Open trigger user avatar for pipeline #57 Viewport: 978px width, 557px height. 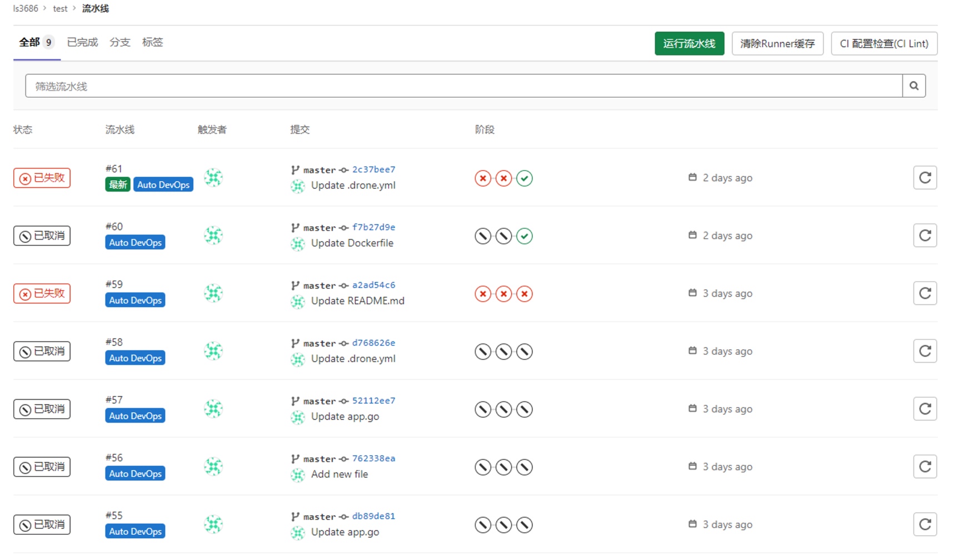coord(213,409)
